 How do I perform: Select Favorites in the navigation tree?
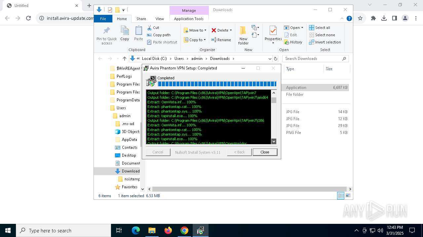130,187
